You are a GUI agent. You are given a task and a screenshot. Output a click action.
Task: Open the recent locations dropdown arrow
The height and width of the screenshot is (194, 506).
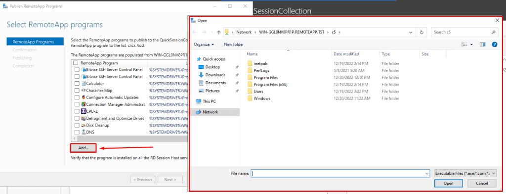(x=212, y=32)
